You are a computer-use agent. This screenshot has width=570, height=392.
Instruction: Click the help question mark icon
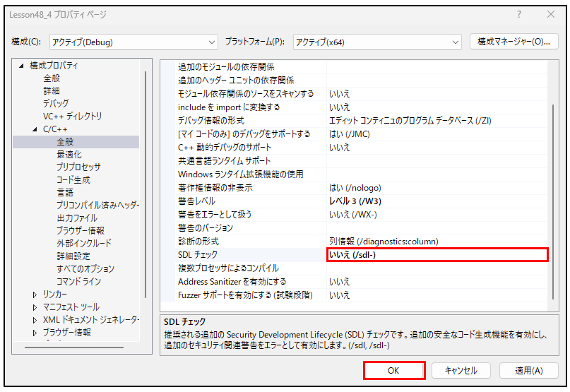pos(519,15)
